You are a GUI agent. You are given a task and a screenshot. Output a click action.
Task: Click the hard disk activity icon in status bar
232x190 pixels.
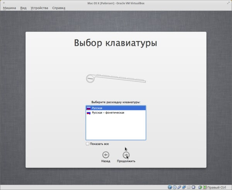pos(170,187)
